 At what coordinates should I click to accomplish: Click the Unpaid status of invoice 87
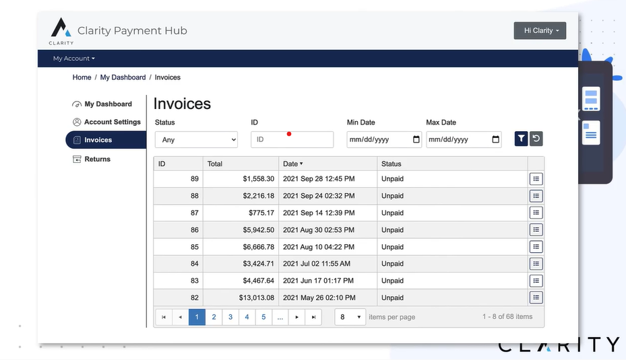[392, 213]
